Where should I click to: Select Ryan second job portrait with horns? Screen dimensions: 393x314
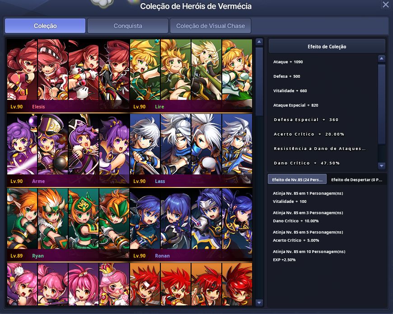click(x=53, y=219)
